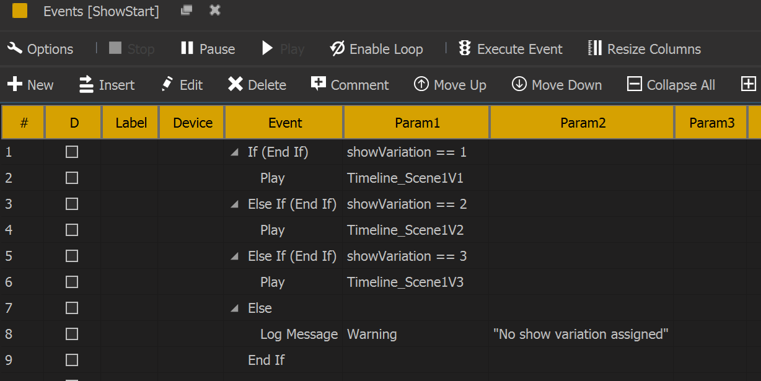Toggle the D checkbox in row 1
The height and width of the screenshot is (381, 761).
[x=72, y=152]
